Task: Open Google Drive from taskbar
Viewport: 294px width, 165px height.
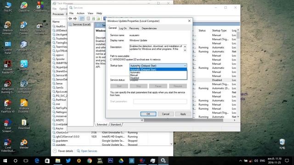Action: point(121,161)
